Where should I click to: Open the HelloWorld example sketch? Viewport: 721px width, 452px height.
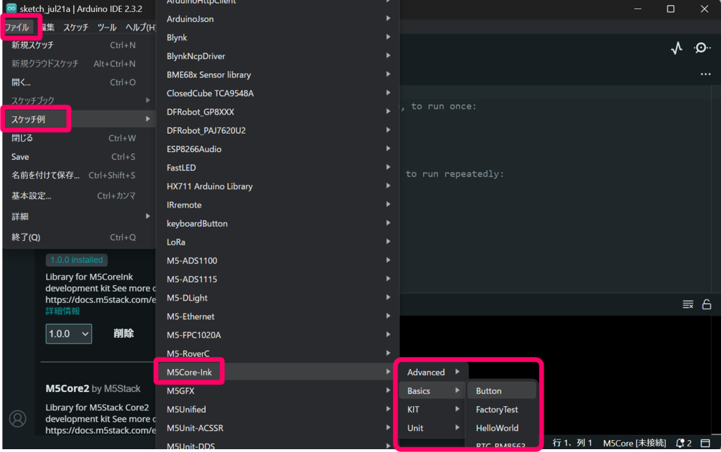pyautogui.click(x=502, y=428)
